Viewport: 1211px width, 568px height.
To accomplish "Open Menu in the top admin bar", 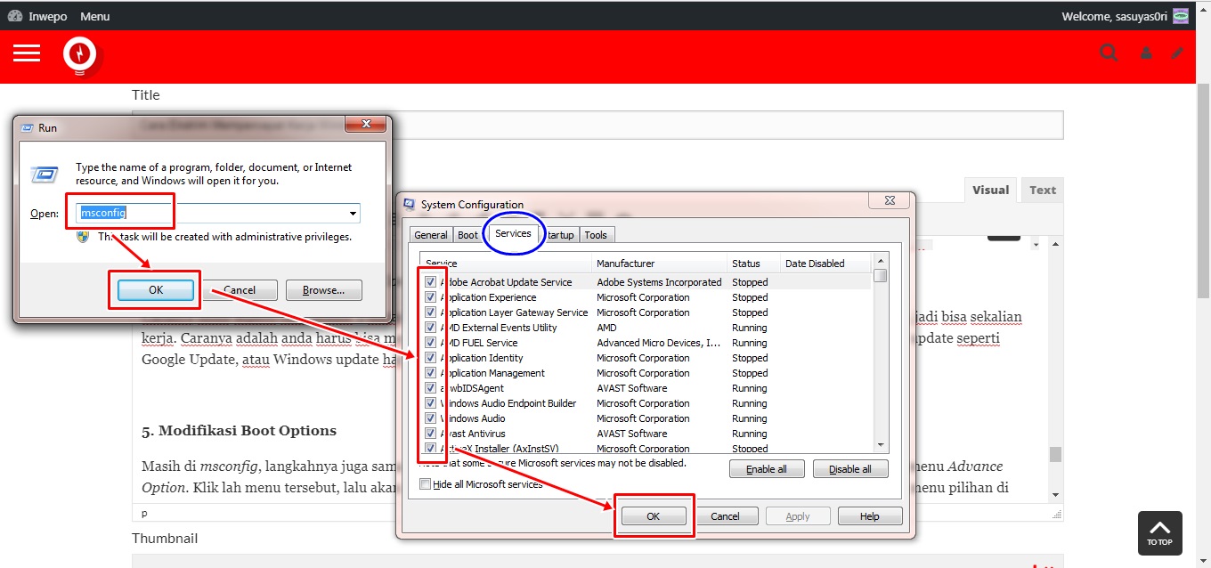I will [x=94, y=16].
